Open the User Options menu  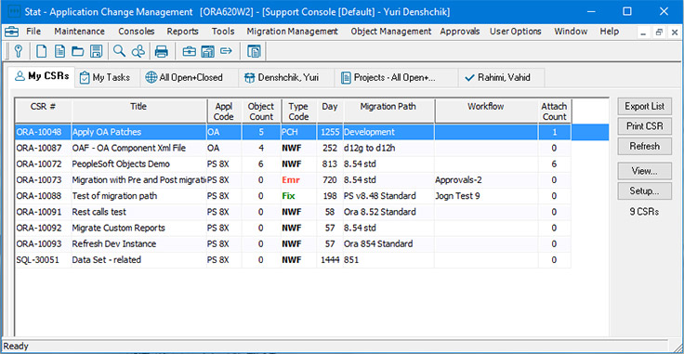point(516,32)
